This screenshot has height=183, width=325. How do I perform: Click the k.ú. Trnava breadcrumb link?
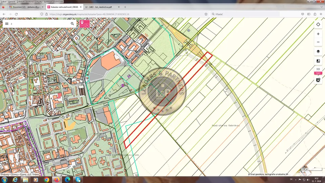[34, 175]
